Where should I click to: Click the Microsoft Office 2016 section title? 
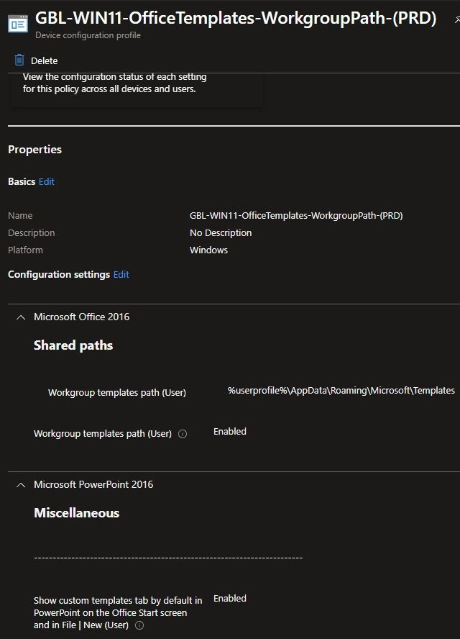[x=81, y=317]
